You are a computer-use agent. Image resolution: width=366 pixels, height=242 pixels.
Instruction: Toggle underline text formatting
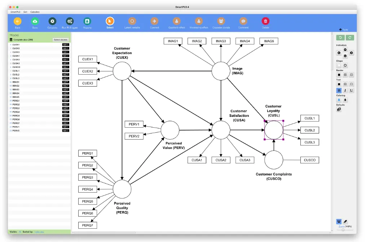click(351, 90)
